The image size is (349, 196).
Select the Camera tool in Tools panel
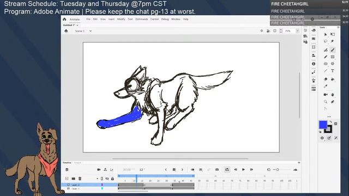[x=326, y=95]
